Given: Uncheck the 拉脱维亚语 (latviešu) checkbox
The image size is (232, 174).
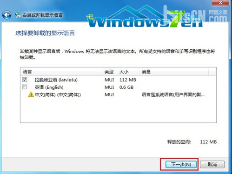Looking at the screenshot, I should [25, 80].
